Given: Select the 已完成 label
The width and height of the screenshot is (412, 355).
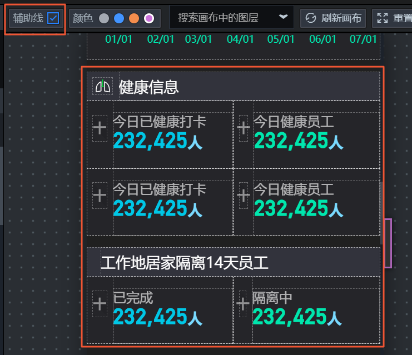Looking at the screenshot, I should 133,298.
